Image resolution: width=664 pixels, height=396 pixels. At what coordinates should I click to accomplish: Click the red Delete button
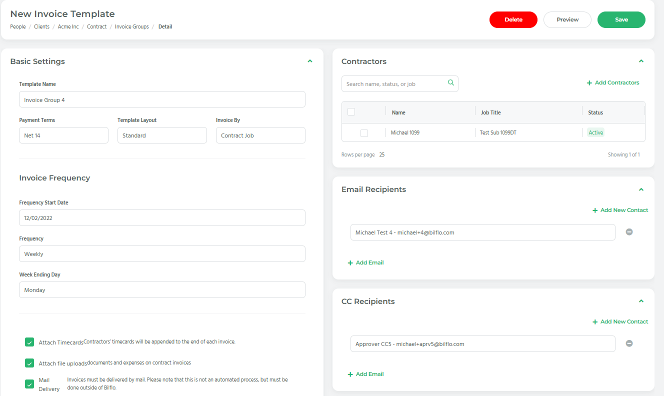coord(513,19)
